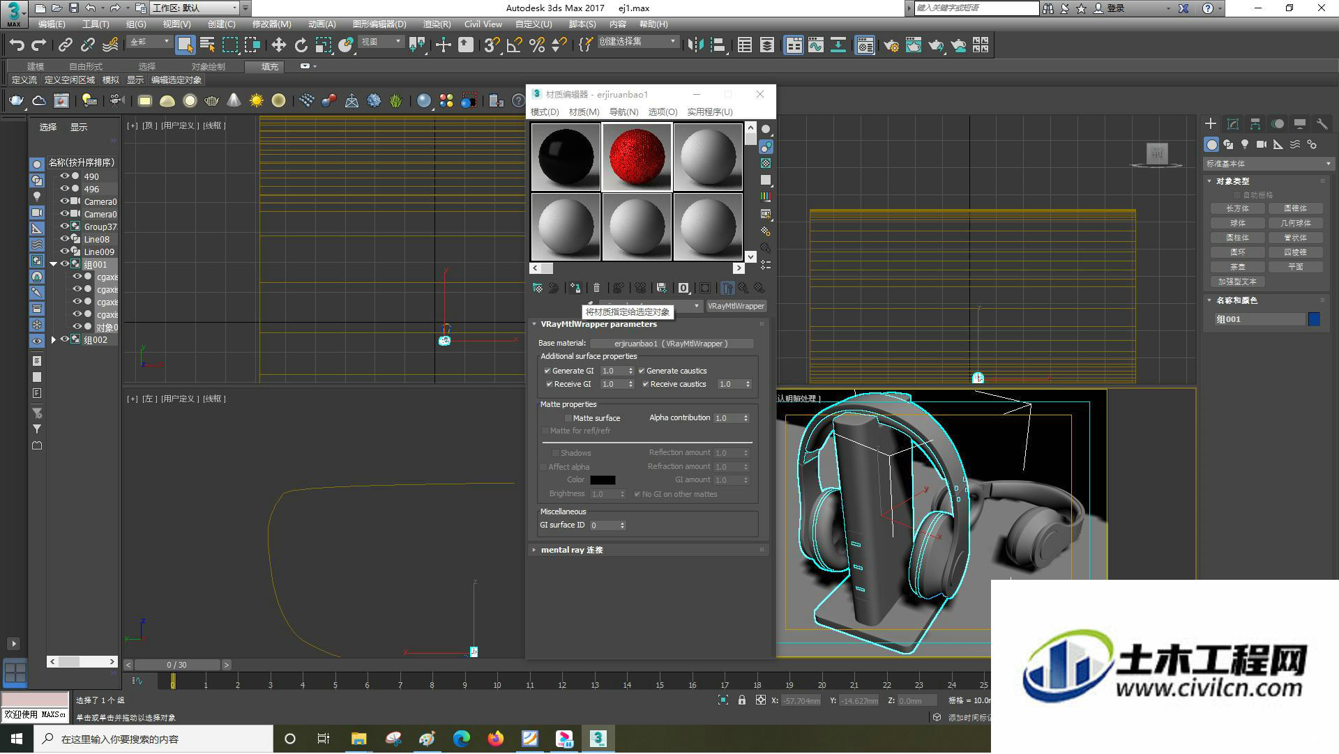Select the Scale tool
Viewport: 1339px width, 754px height.
click(324, 45)
